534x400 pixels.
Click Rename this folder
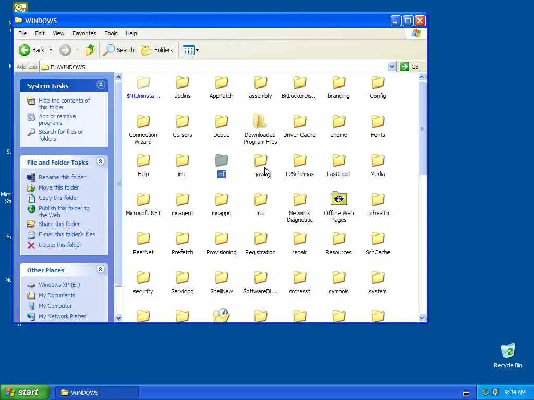pyautogui.click(x=56, y=177)
